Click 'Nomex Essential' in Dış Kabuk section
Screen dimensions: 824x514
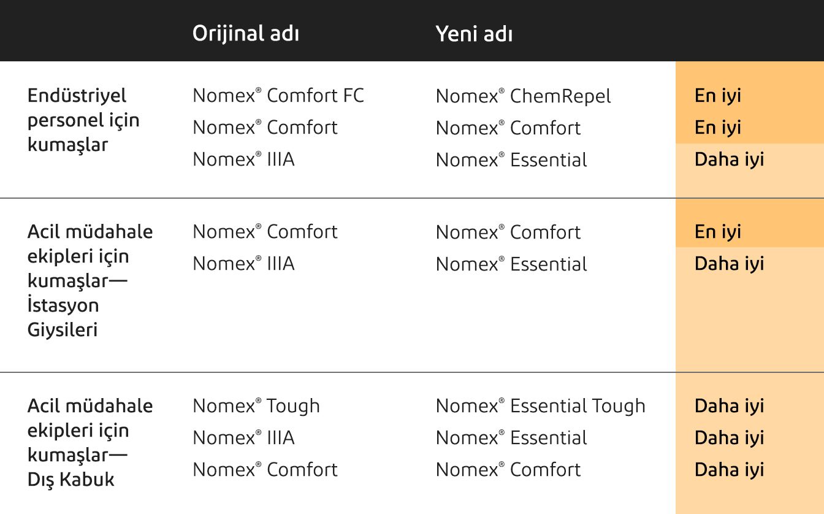point(511,438)
